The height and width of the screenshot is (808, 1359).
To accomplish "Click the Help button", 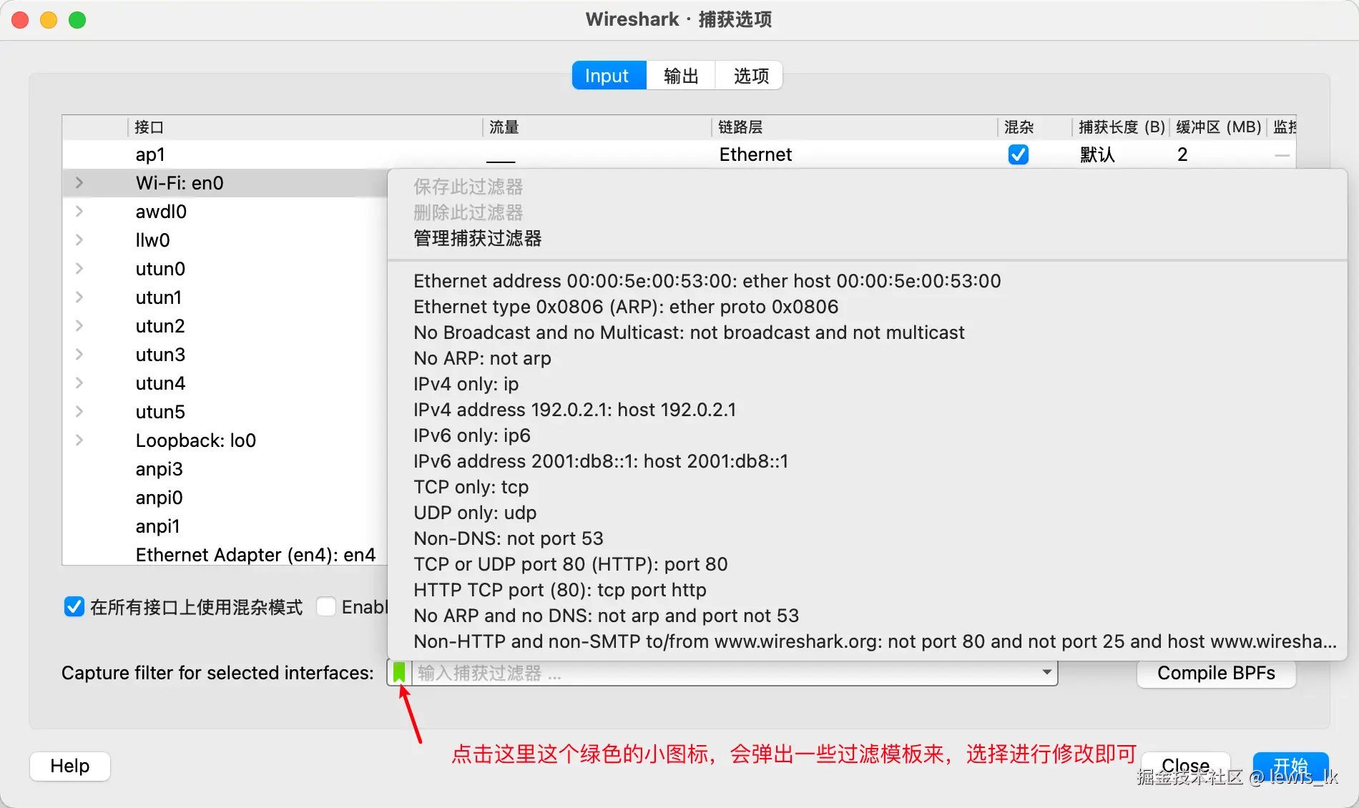I will coord(70,766).
